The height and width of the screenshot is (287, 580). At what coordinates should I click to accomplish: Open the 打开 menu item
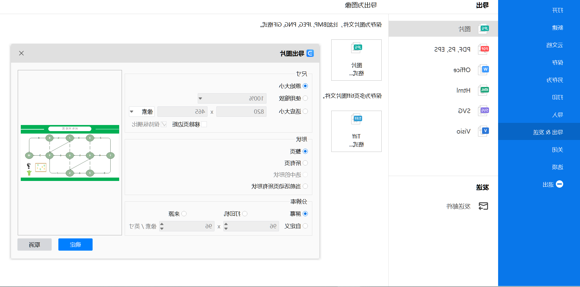pos(558,10)
